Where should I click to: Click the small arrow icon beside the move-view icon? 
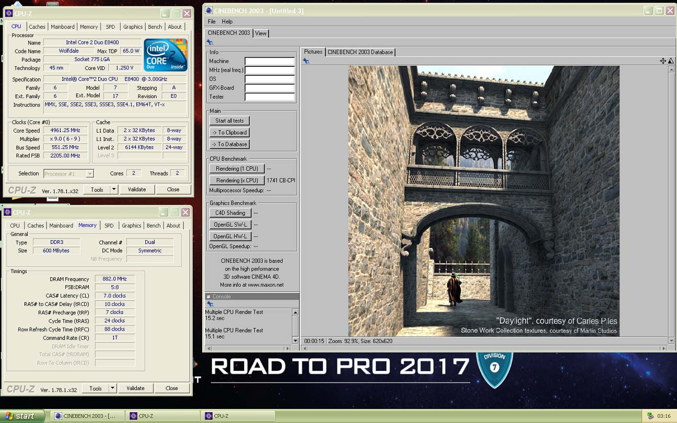pyautogui.click(x=670, y=61)
